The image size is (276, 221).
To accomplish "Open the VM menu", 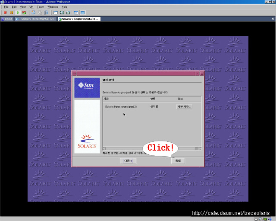I will [x=31, y=7].
